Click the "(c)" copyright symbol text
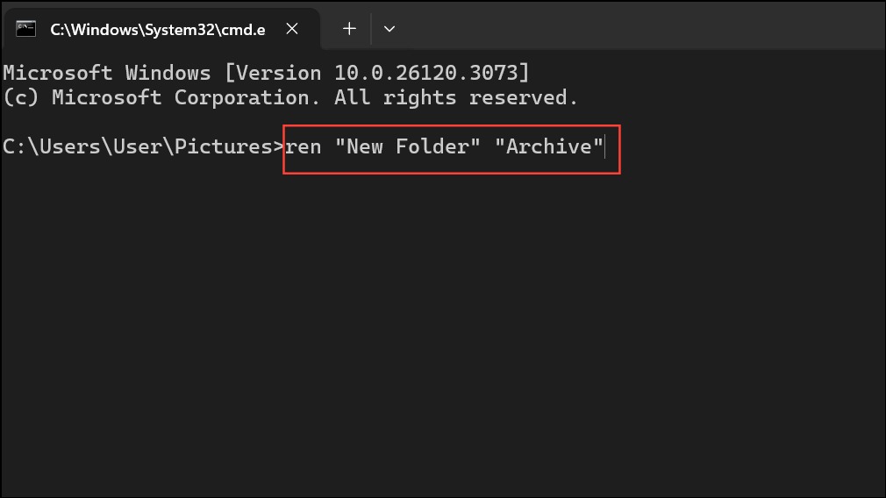Viewport: 886px width, 498px height. click(21, 97)
